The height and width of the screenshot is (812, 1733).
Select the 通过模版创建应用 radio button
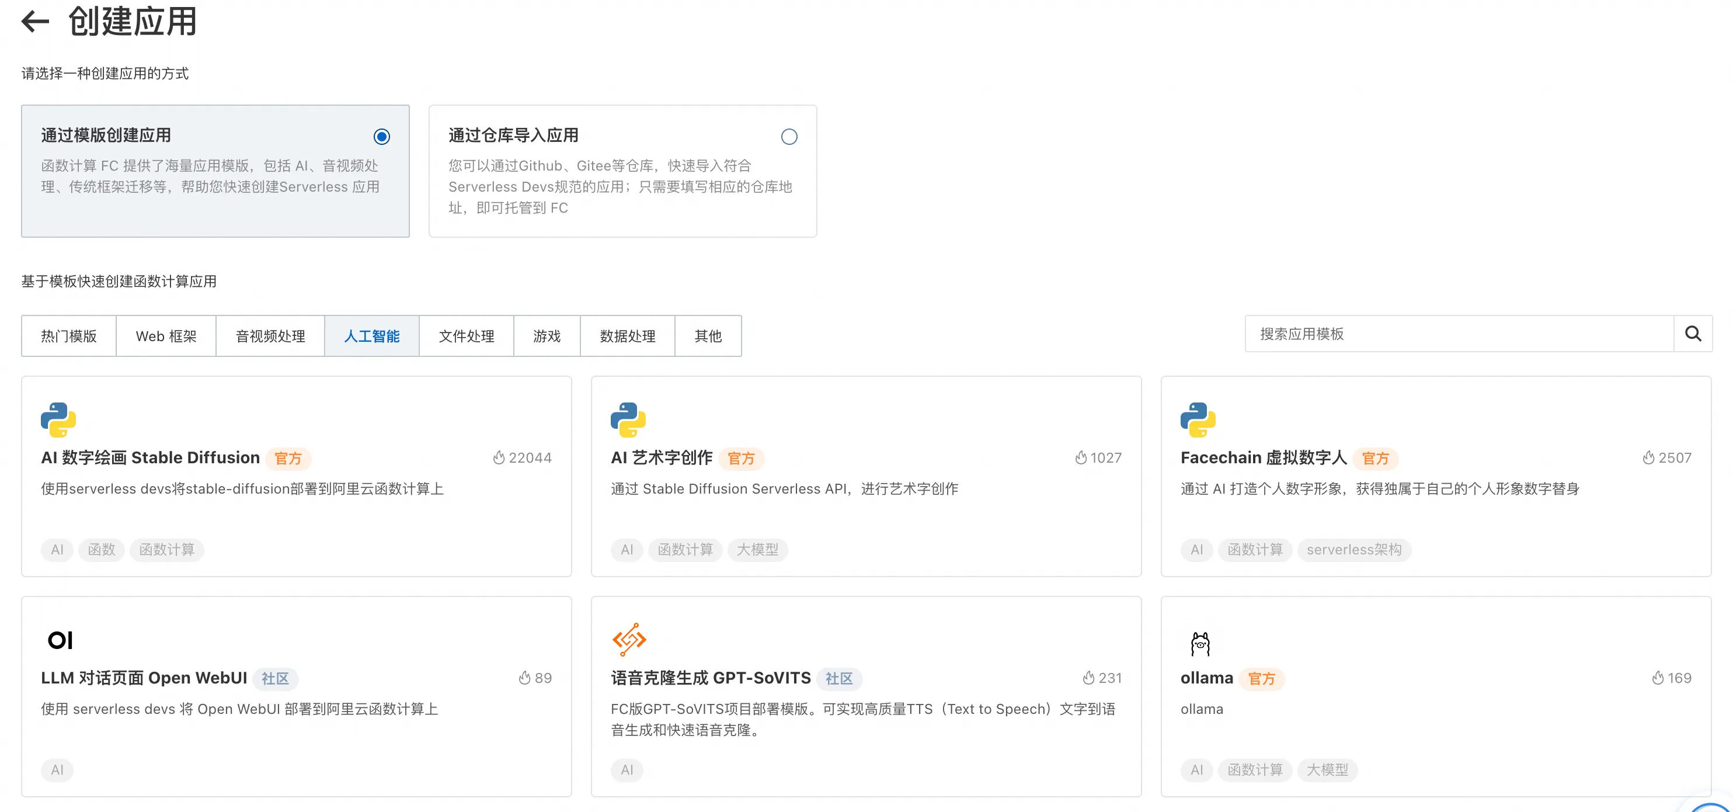pyautogui.click(x=381, y=137)
